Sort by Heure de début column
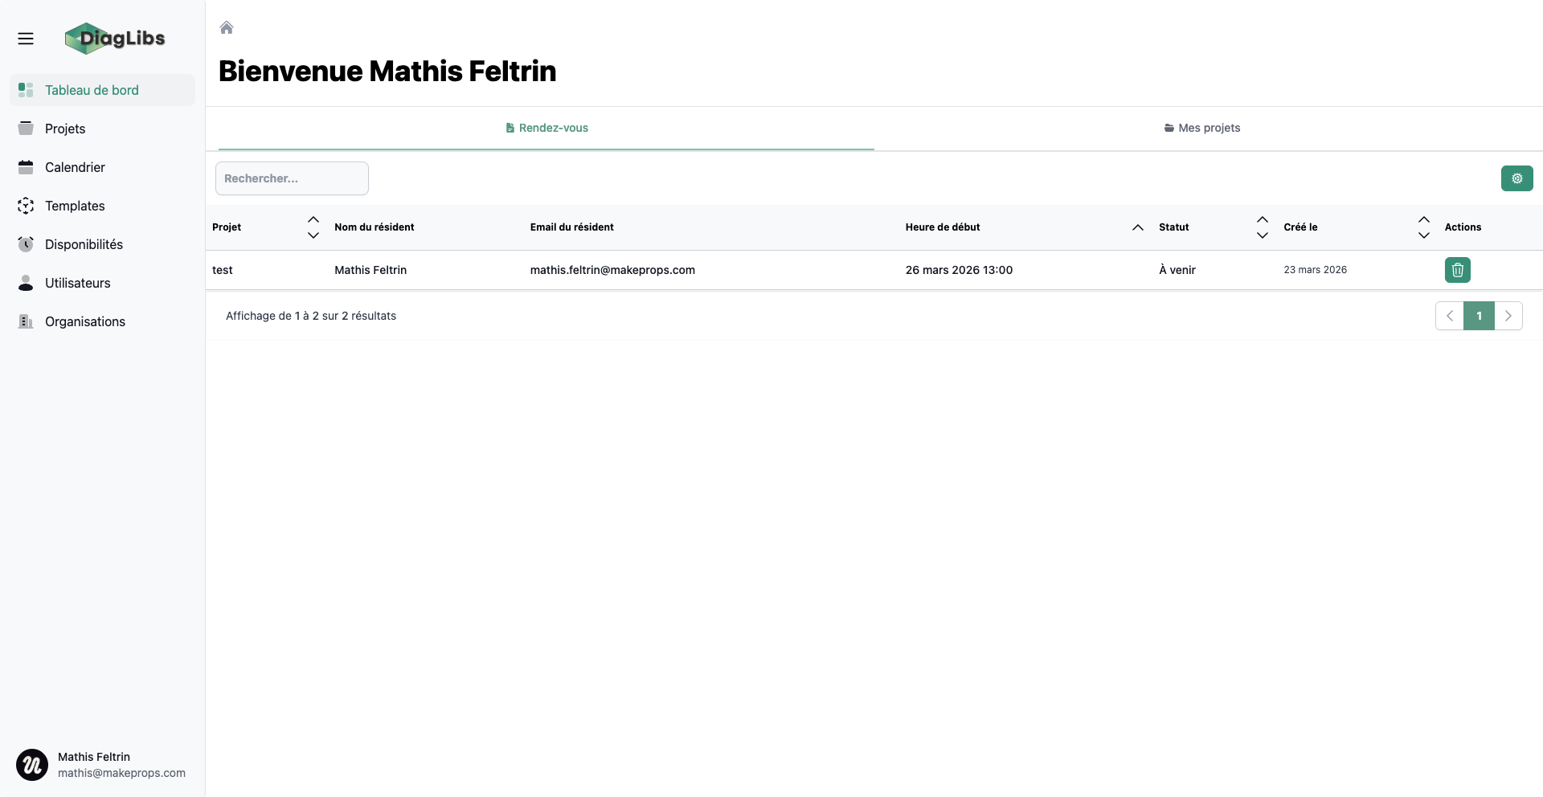 pyautogui.click(x=1137, y=227)
